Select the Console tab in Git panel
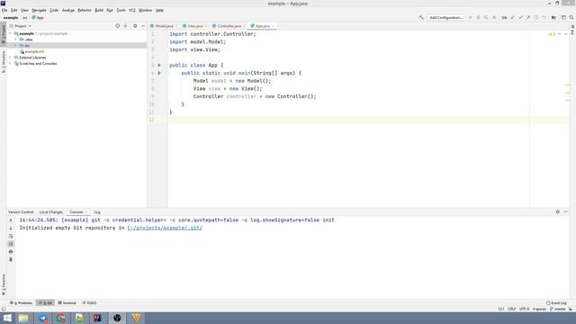The width and height of the screenshot is (576, 324). 76,212
